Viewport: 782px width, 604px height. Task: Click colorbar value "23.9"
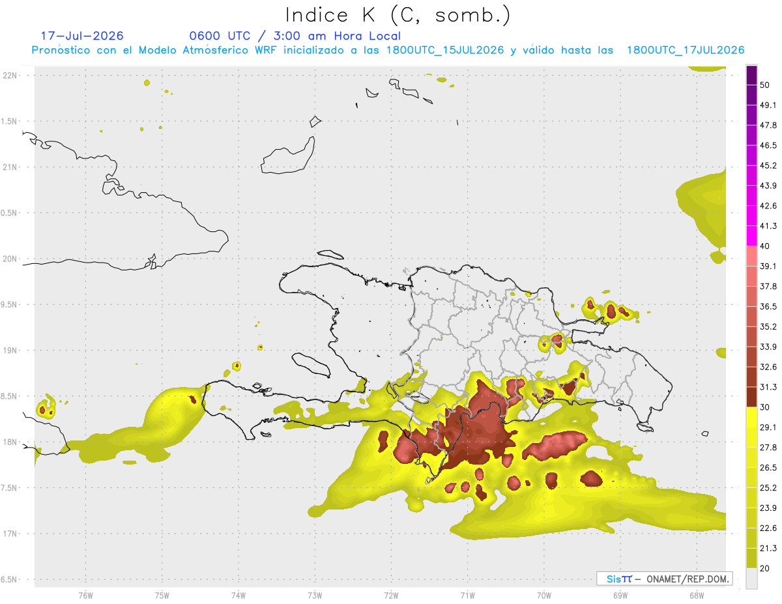768,508
